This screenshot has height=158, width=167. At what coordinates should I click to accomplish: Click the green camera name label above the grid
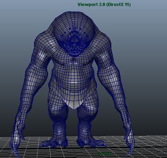coord(105,154)
